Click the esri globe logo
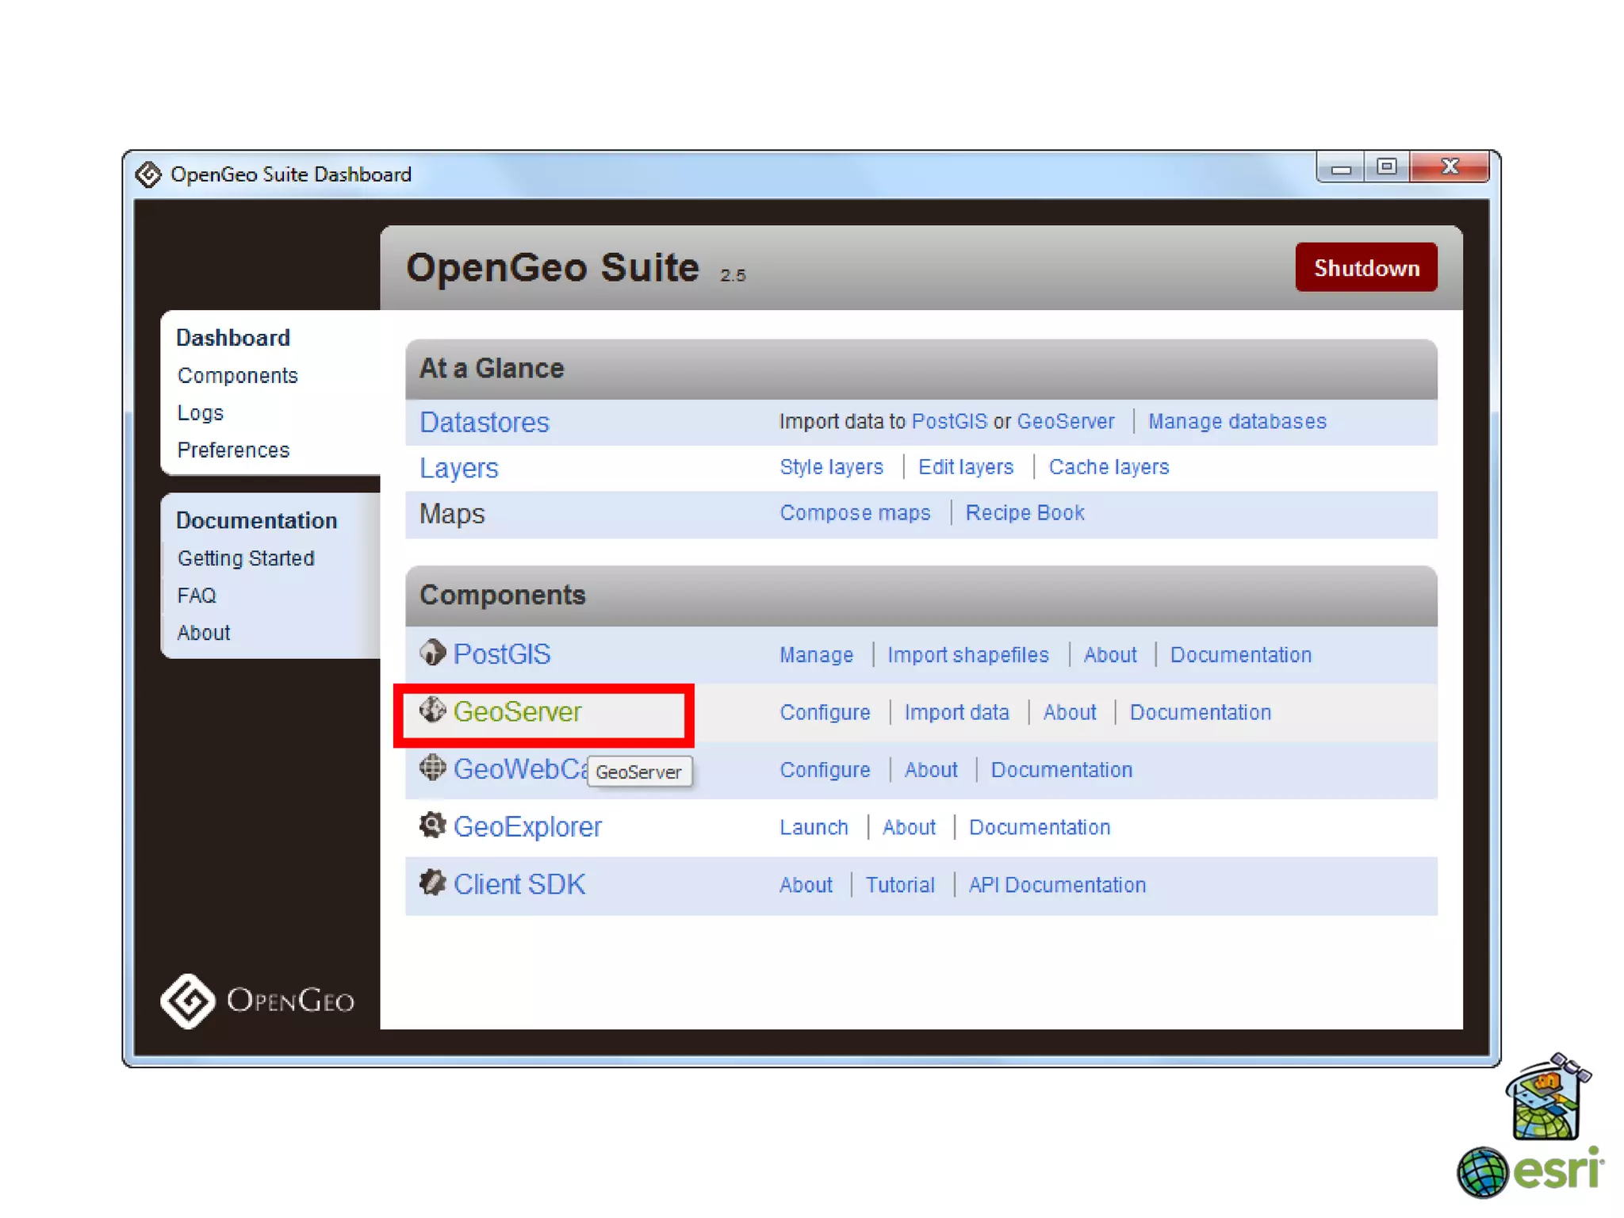Screen dimensions: 1624x1218 [x=1481, y=1172]
